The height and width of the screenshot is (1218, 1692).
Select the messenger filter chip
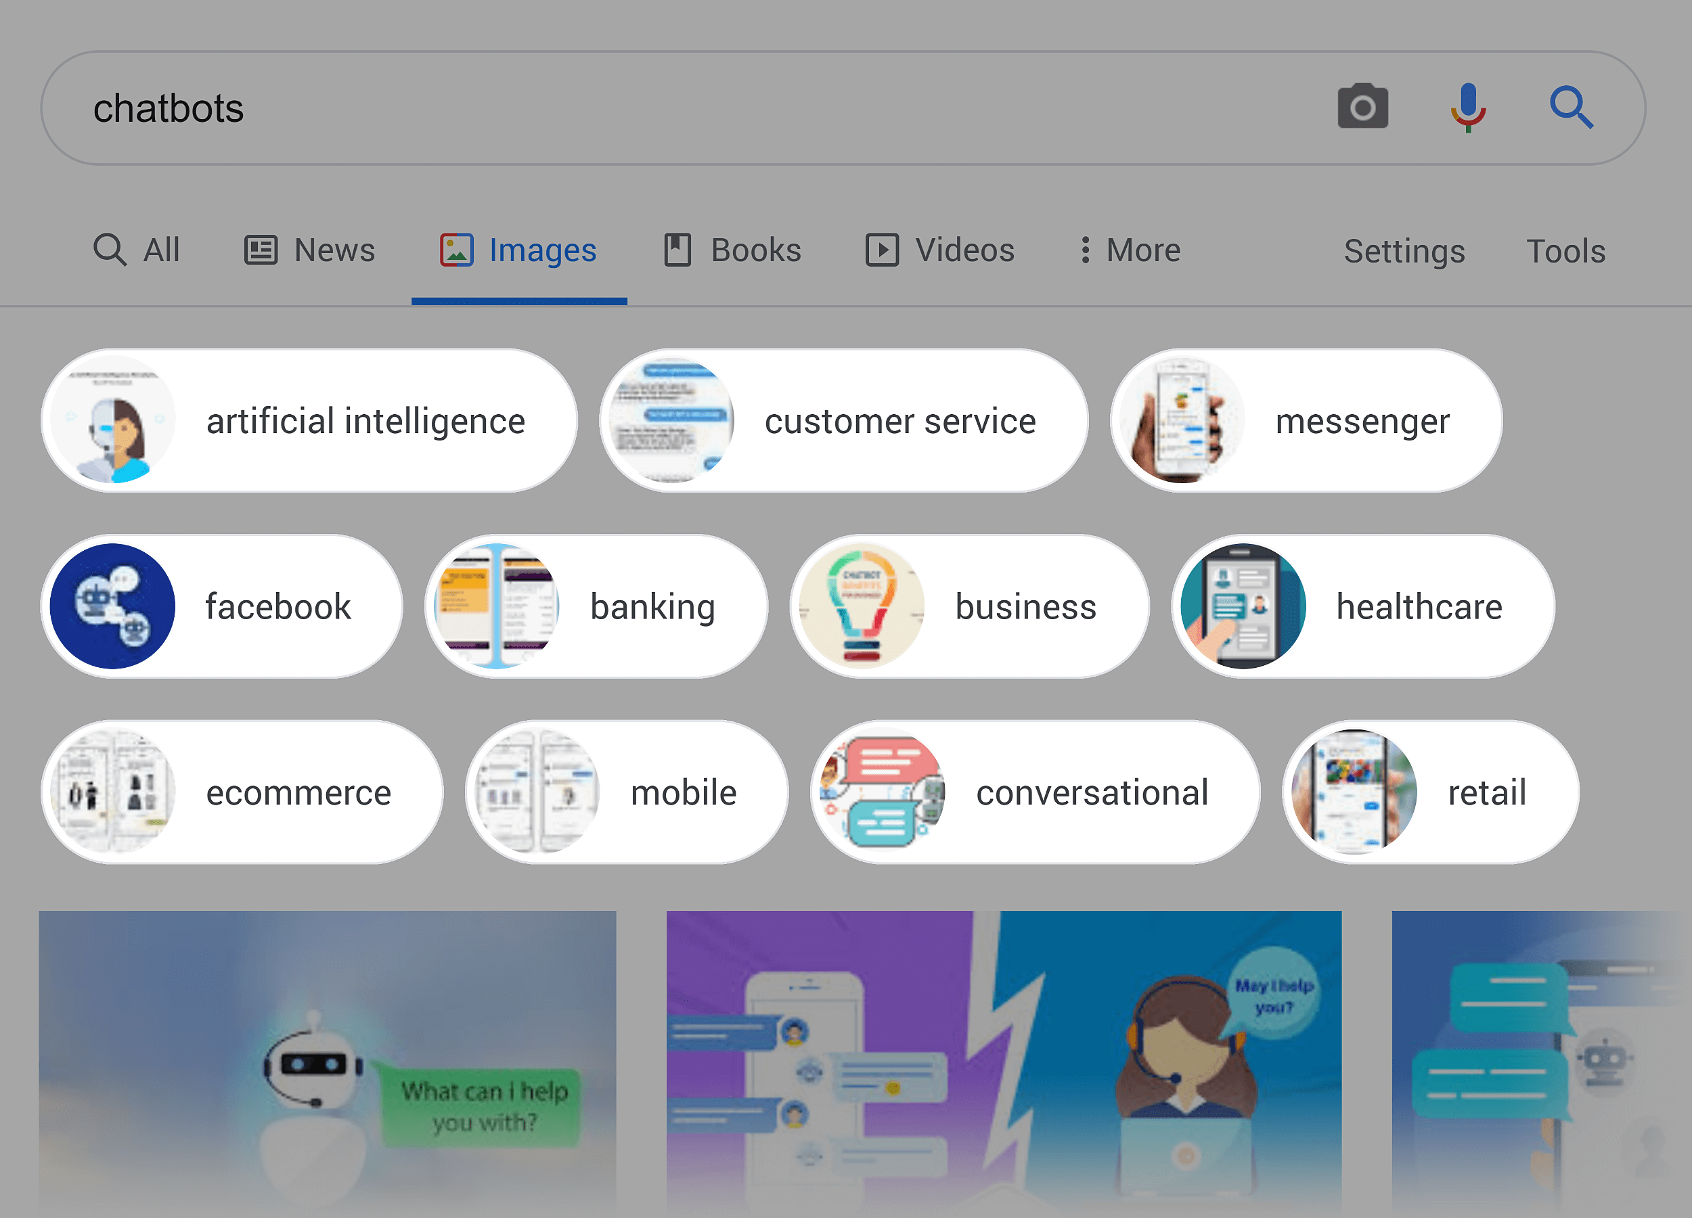pyautogui.click(x=1306, y=421)
